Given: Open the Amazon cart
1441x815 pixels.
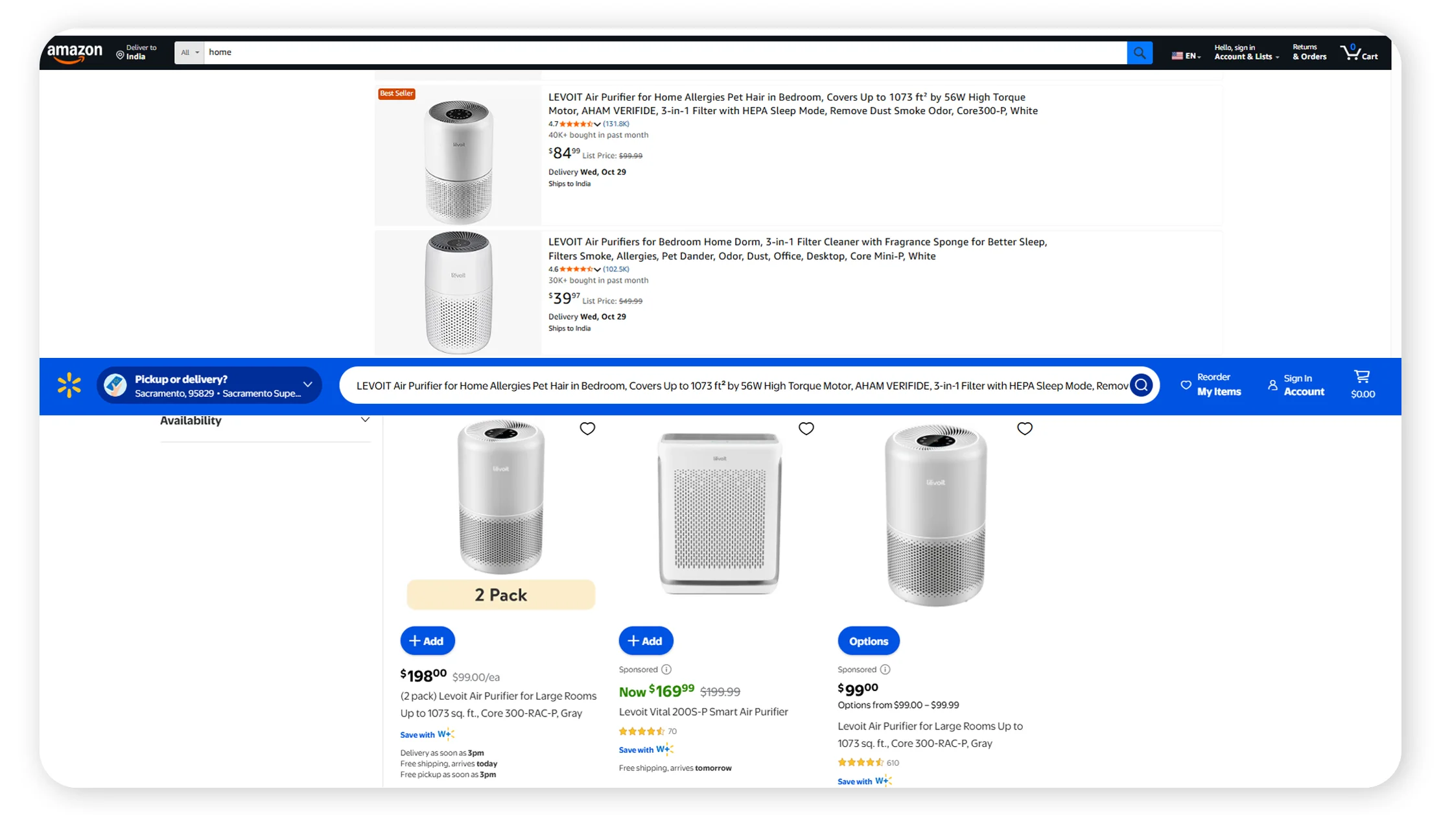Looking at the screenshot, I should (1359, 53).
